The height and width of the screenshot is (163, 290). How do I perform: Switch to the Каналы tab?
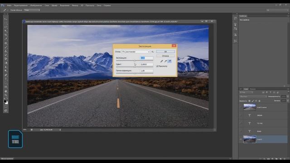[253, 89]
